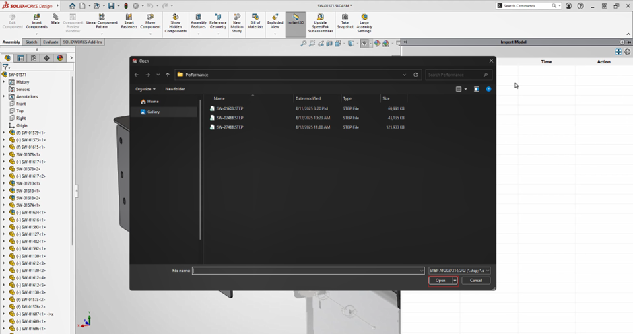The image size is (633, 334).
Task: Open Linear Component Pattern tool
Action: coord(102,22)
